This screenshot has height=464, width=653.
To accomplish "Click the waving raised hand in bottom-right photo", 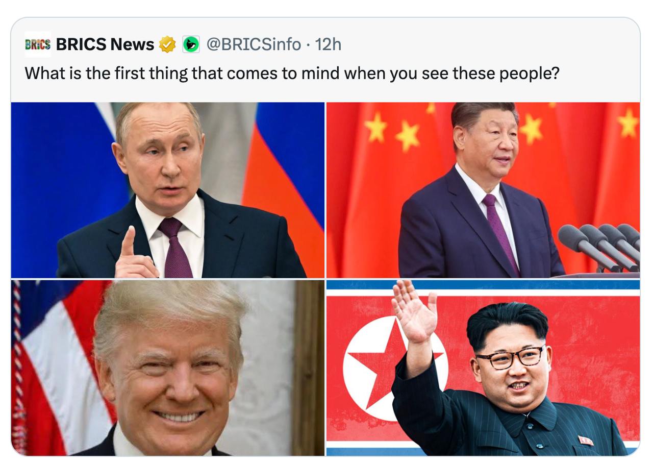I will 414,311.
